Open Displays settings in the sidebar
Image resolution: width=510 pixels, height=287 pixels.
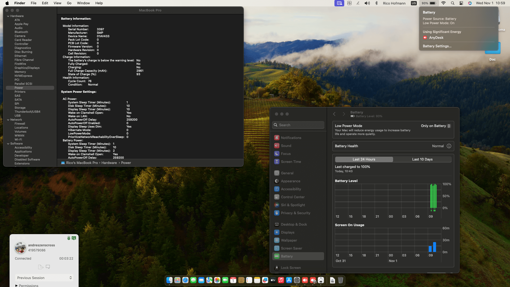(x=298, y=232)
